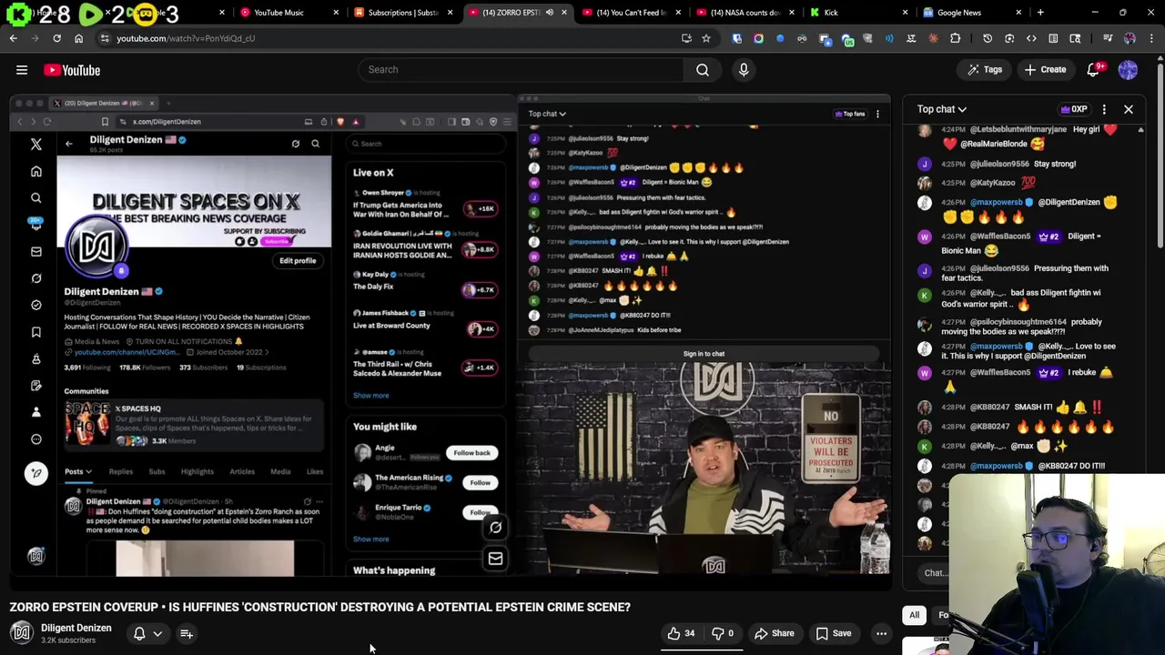
Task: Toggle the channel notification bell
Action: click(139, 633)
